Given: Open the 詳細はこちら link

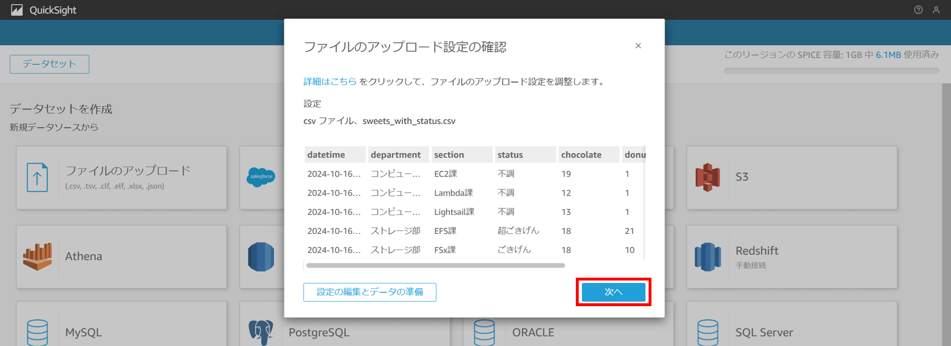Looking at the screenshot, I should pos(330,82).
